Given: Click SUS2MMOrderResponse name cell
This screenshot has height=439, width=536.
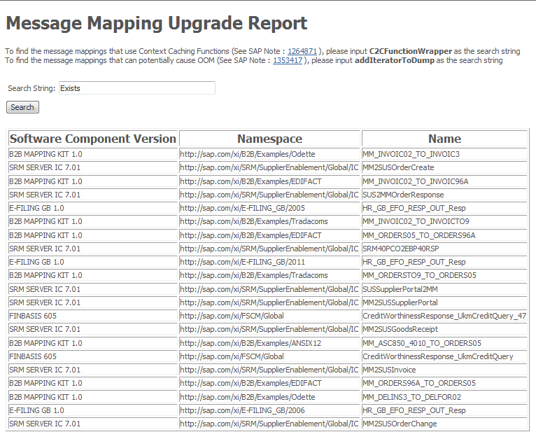Looking at the screenshot, I should tap(444, 195).
